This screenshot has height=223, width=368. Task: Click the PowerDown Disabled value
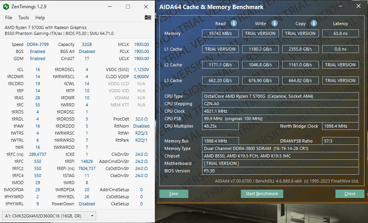pyautogui.click(x=87, y=204)
